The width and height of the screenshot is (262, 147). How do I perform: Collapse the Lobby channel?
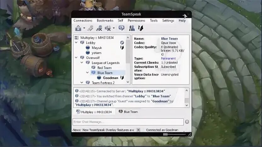point(76,43)
